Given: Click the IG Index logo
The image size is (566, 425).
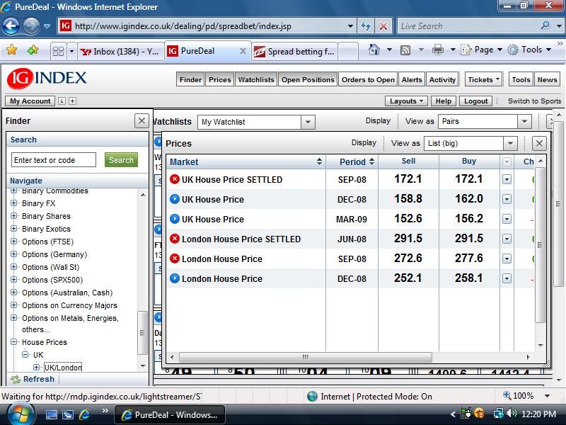Looking at the screenshot, I should click(x=47, y=79).
